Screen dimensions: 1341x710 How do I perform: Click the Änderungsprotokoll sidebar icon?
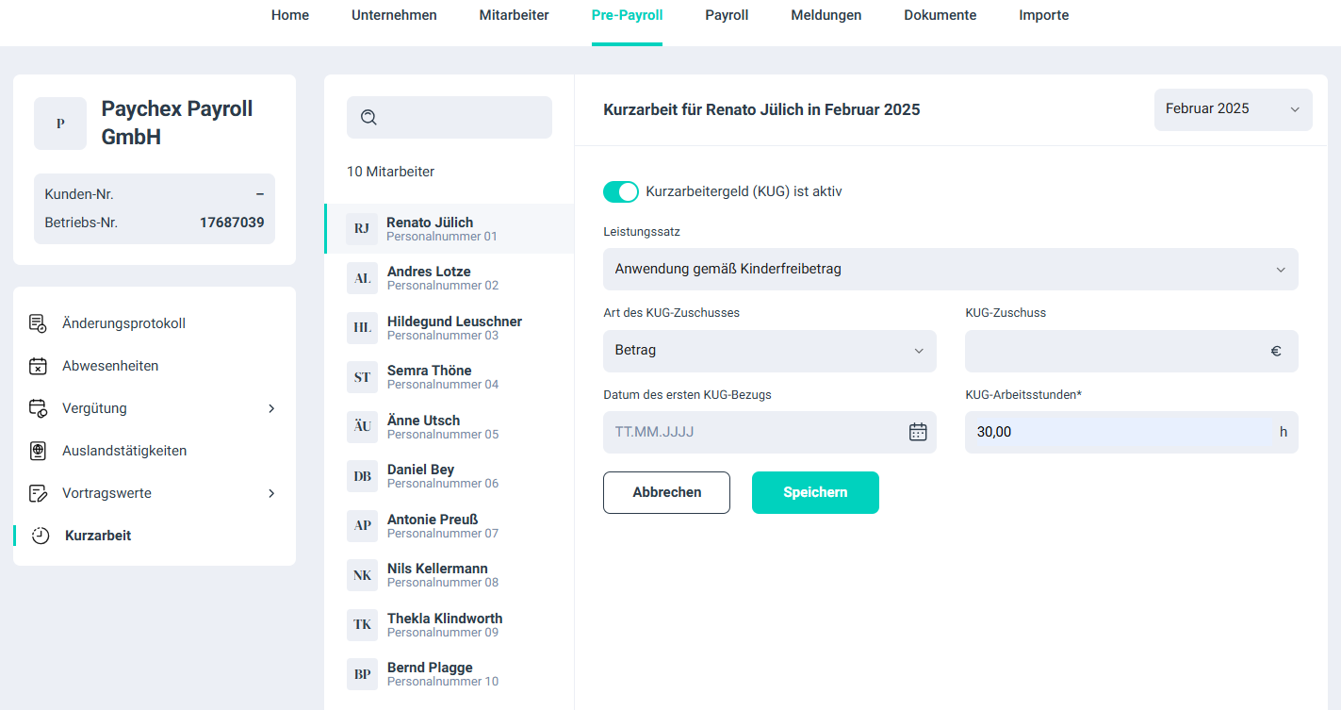pos(38,323)
